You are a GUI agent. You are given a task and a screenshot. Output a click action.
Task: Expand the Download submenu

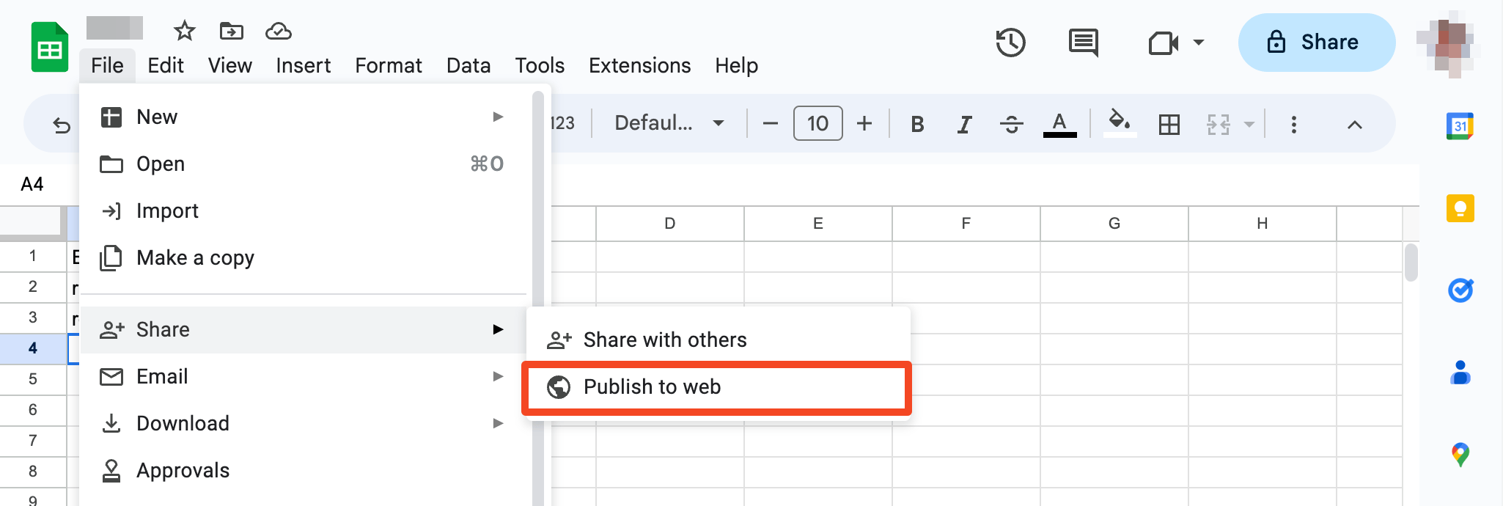303,423
